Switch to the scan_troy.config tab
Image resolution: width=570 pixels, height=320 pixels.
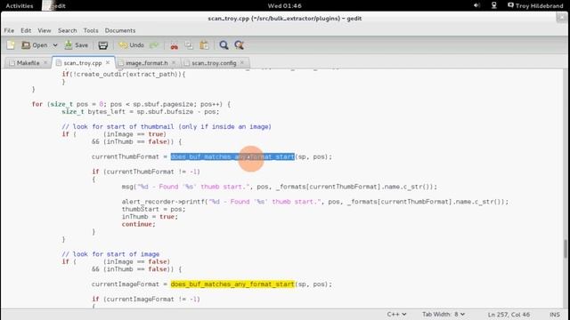click(x=214, y=63)
